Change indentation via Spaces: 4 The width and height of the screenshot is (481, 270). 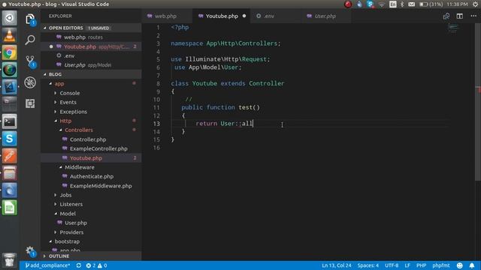click(x=368, y=265)
